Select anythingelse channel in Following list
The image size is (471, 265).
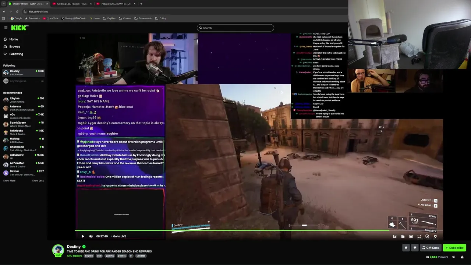point(23,81)
